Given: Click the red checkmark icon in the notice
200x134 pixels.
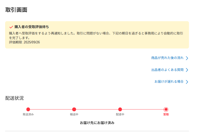Looking at the screenshot, I should [x=11, y=27].
